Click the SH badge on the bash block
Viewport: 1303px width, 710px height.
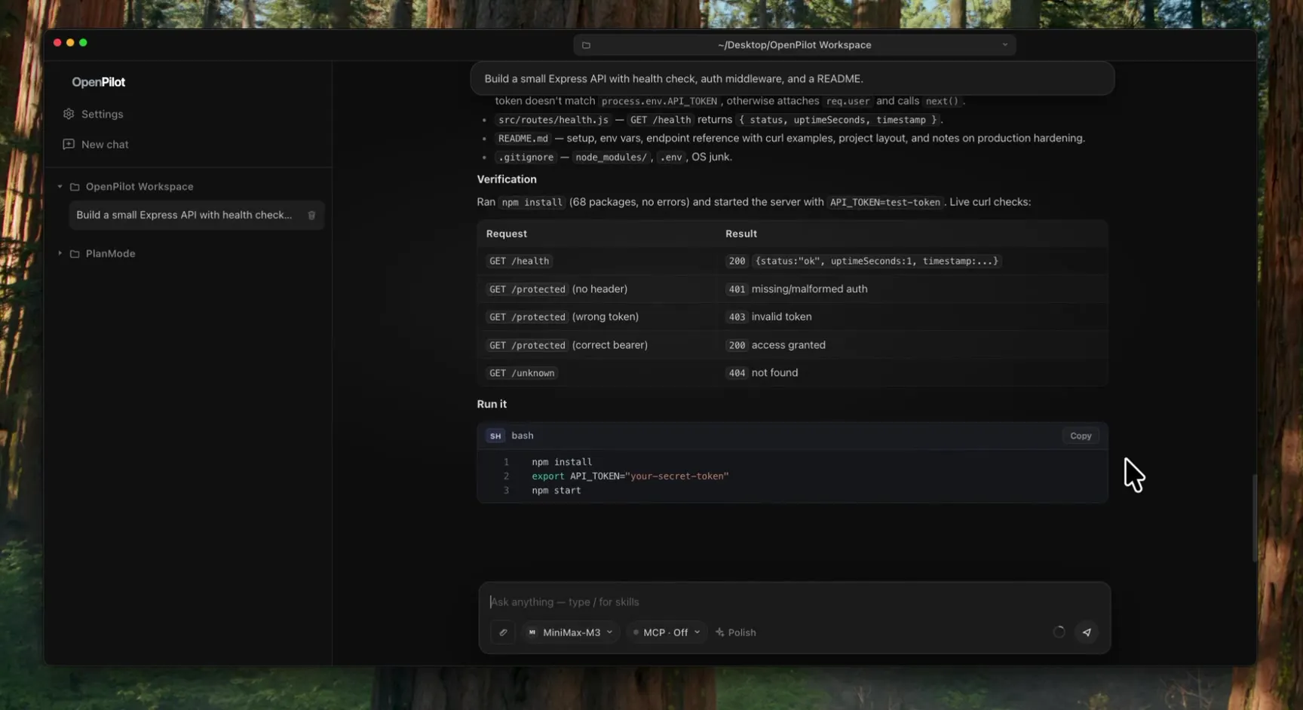(x=495, y=436)
